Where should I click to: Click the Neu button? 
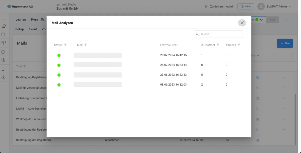tap(285, 43)
